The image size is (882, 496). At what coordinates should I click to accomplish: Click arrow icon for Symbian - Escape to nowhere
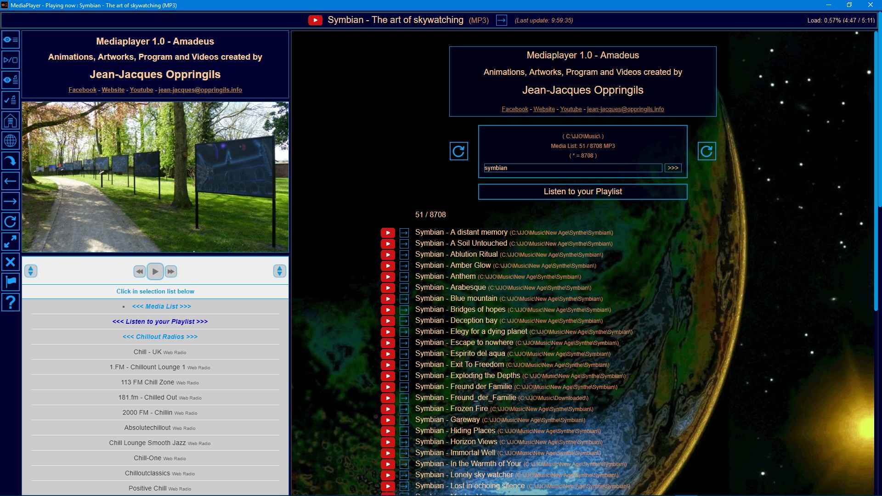(x=404, y=343)
